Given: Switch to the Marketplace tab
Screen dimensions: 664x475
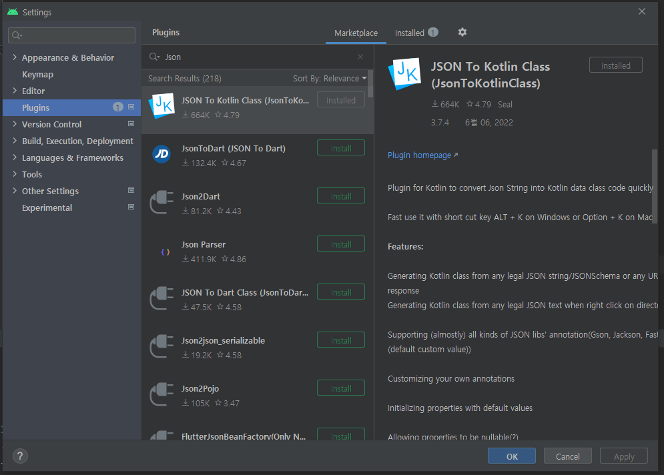Looking at the screenshot, I should click(356, 33).
